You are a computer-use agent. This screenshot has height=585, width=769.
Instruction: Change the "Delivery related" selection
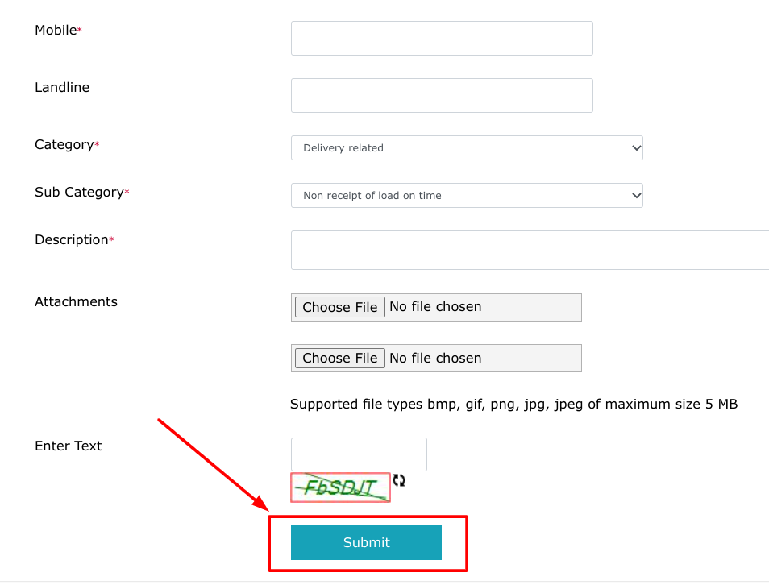(466, 147)
